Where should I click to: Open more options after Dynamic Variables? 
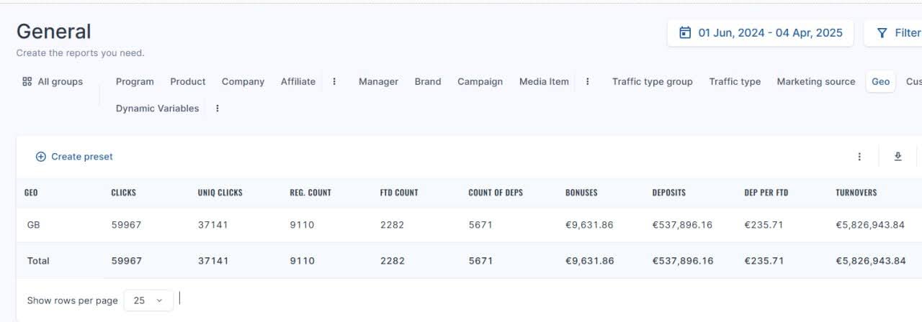(218, 109)
